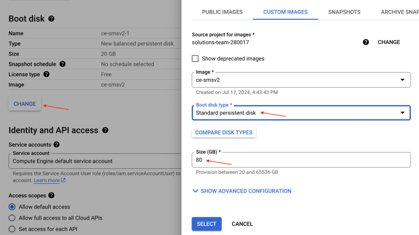Switch to the Archive Snapshots tab
The height and width of the screenshot is (235, 419).
(x=400, y=12)
